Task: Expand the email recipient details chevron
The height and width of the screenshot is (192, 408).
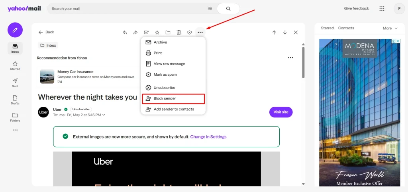Action: [104, 115]
